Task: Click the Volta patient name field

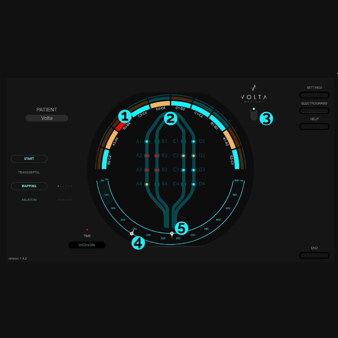Action: [x=47, y=118]
